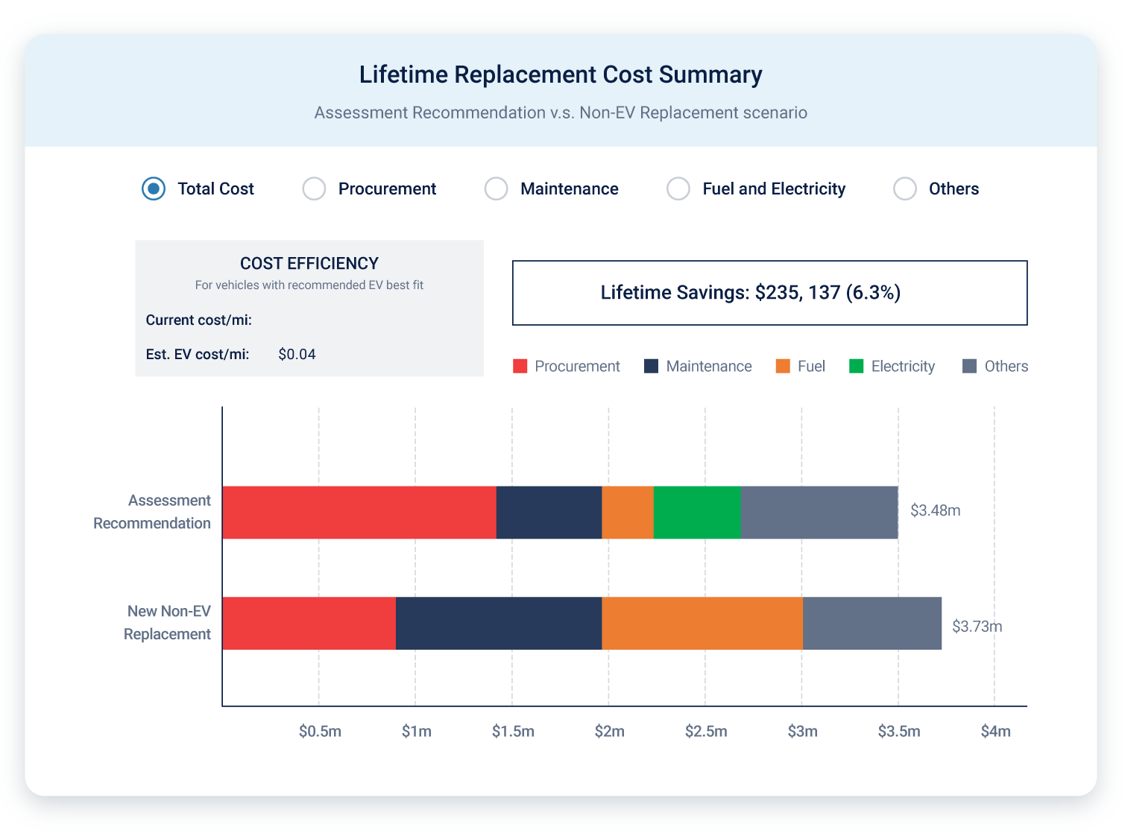Select Fuel and Electricity radio button

(678, 189)
